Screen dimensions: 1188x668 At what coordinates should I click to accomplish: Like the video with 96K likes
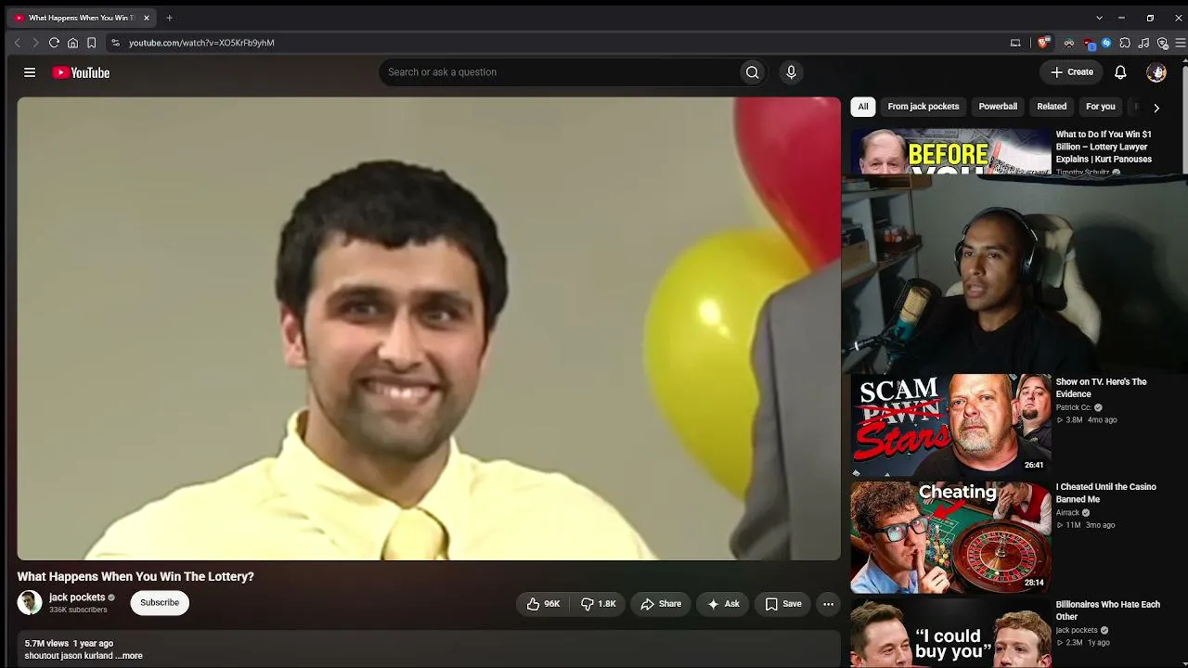point(543,604)
